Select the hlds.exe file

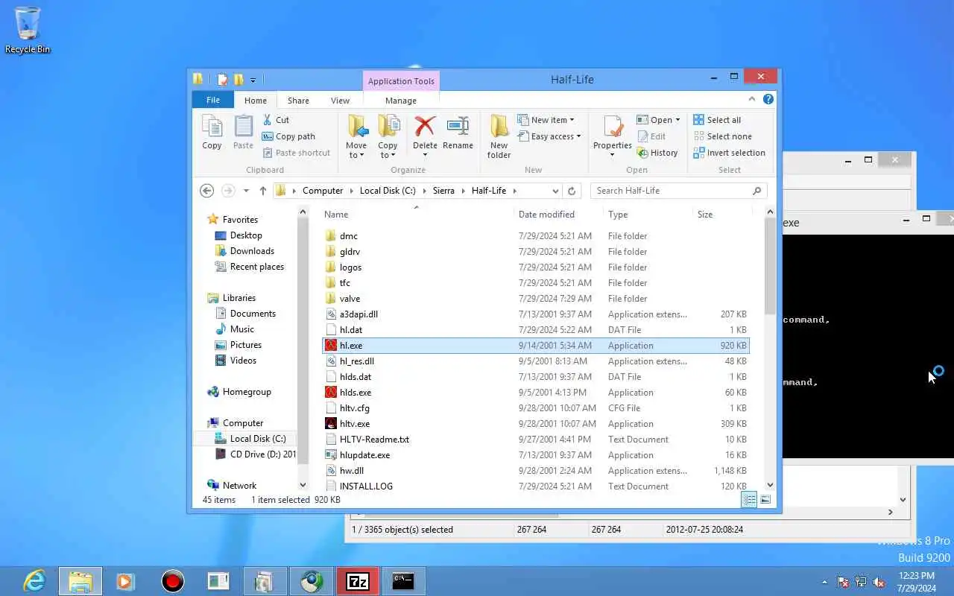pos(355,393)
